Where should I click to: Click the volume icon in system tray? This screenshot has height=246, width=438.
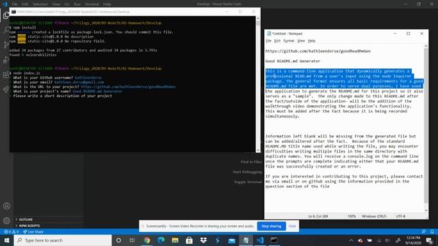[387, 241]
